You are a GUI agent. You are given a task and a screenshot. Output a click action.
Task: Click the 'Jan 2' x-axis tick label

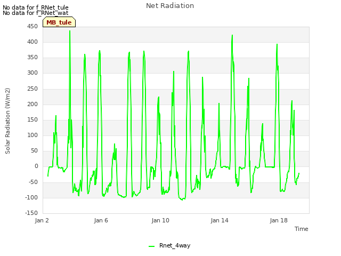pyautogui.click(x=42, y=220)
